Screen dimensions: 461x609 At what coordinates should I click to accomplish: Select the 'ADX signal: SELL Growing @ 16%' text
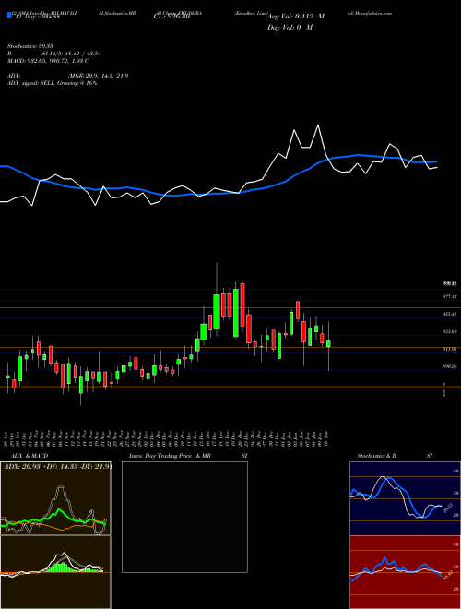click(52, 83)
